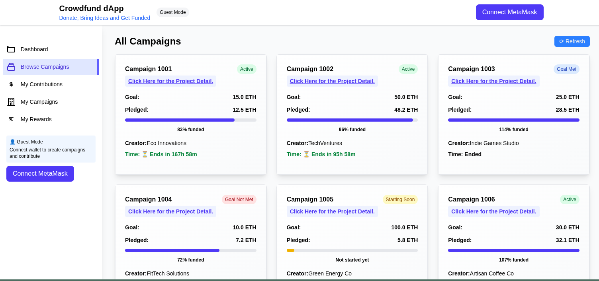Open project detail link for Campaign 1001
The height and width of the screenshot is (281, 599).
click(170, 81)
